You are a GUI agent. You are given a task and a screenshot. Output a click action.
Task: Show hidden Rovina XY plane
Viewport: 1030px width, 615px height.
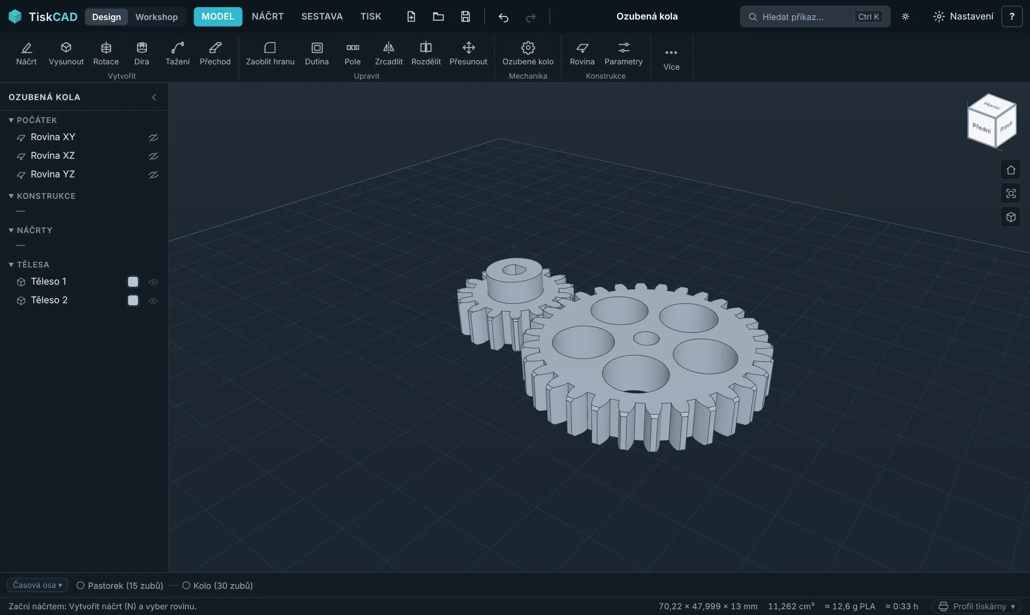153,137
